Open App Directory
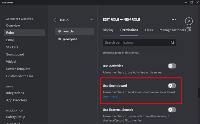This screenshot has width=200, height=124. 17,100
